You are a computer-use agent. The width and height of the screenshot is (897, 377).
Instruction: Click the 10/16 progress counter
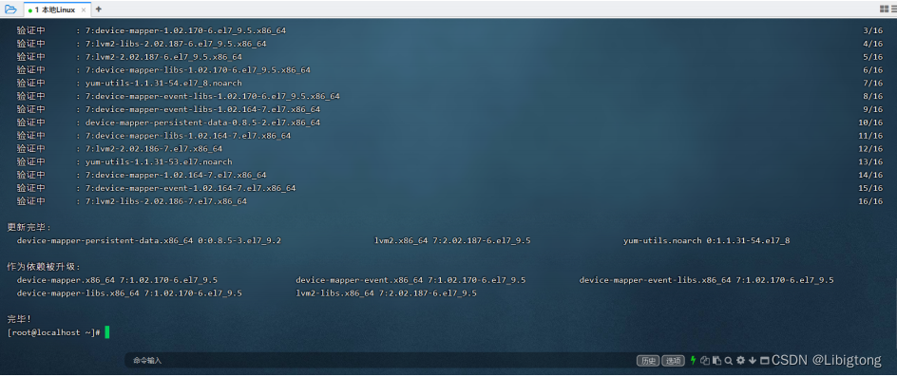point(870,123)
